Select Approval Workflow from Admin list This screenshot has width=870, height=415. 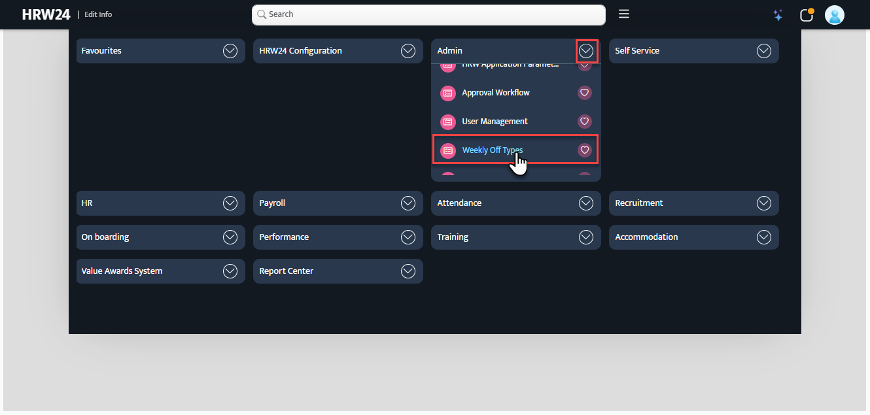click(x=495, y=93)
